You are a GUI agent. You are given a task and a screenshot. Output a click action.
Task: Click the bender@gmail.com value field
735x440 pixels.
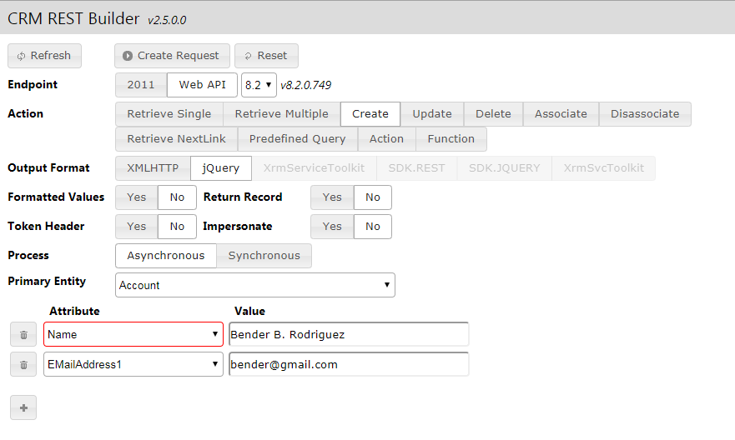[349, 364]
